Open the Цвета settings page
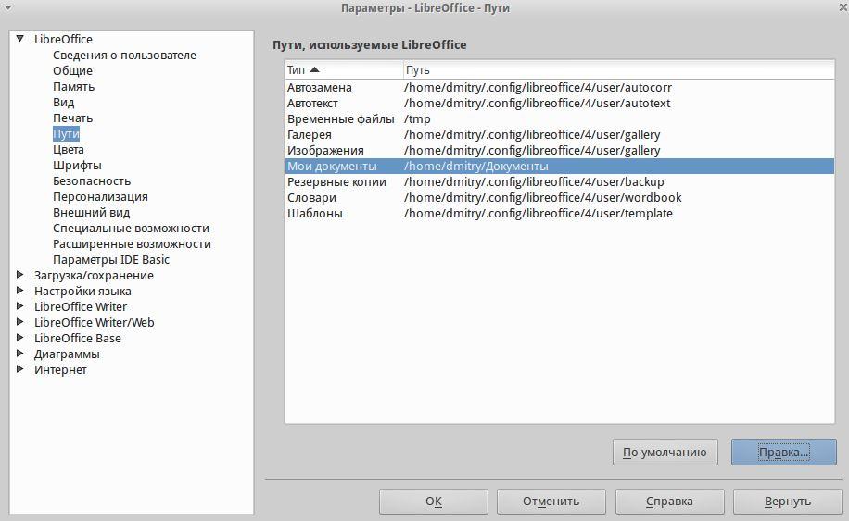 tap(69, 149)
